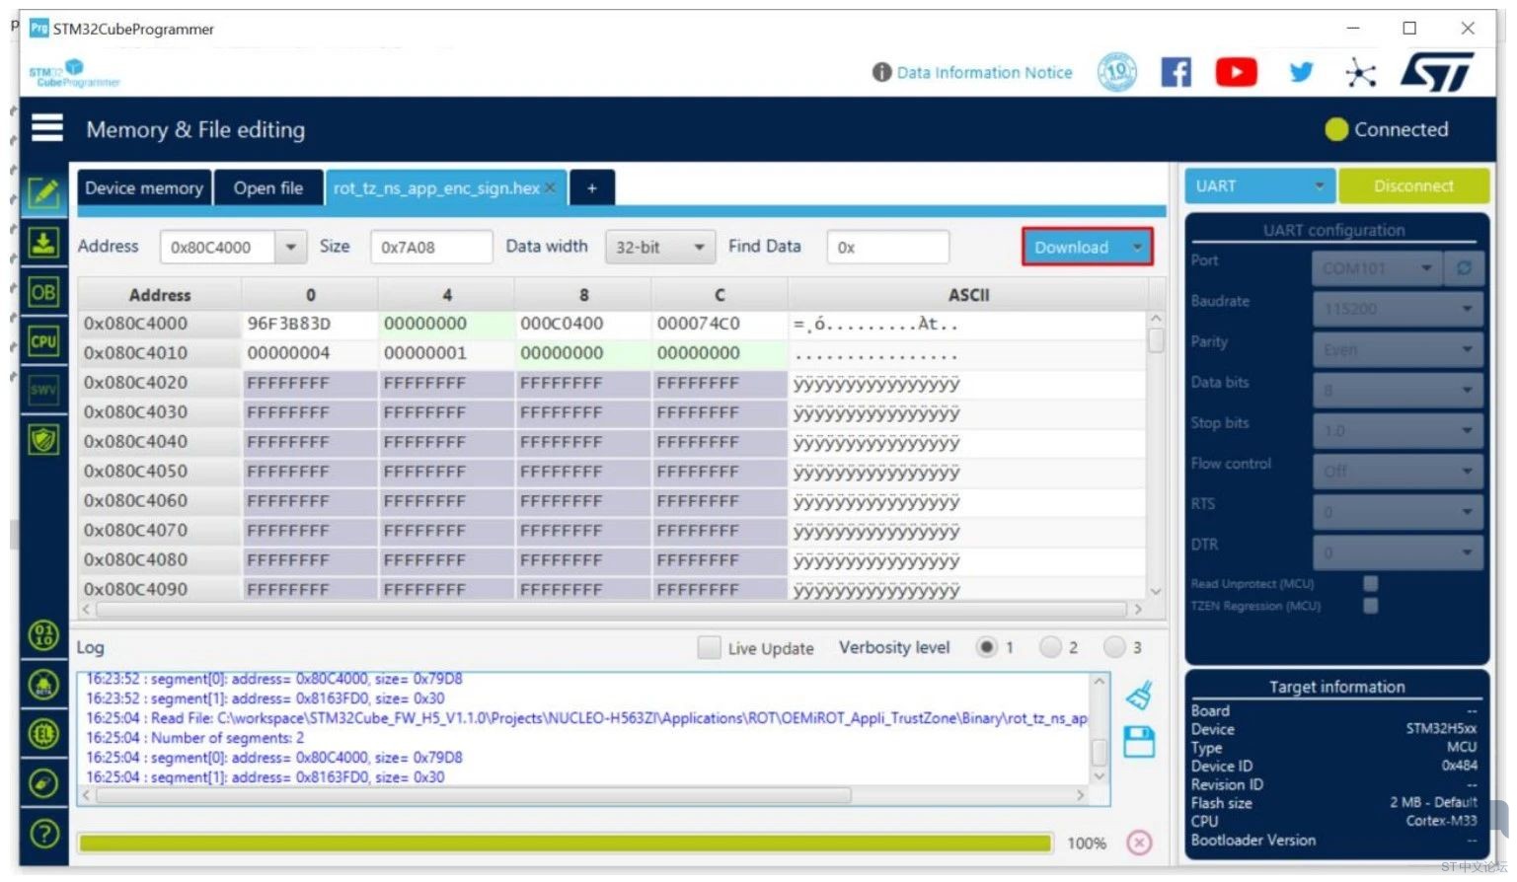This screenshot has width=1517, height=882.
Task: Open Erasing & Programming download icon
Action: [x=43, y=243]
